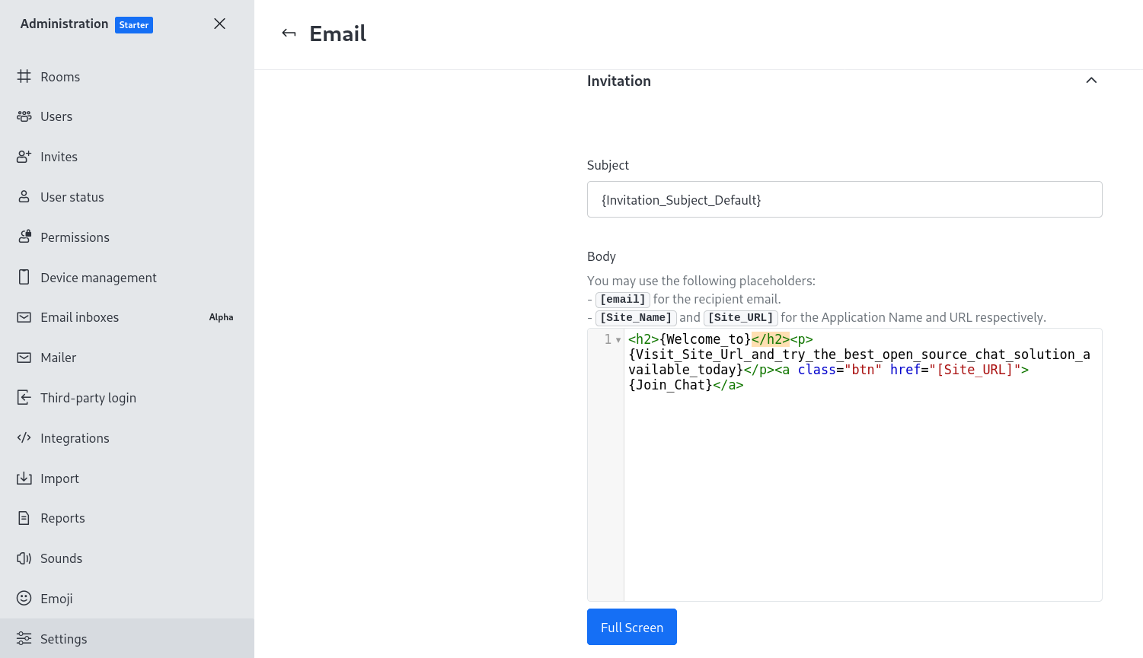Screen dimensions: 1143x658
Task: Click the [Site_URL] placeholder tag
Action: tap(740, 318)
